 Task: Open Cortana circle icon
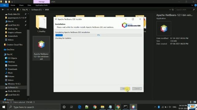coord(64,107)
